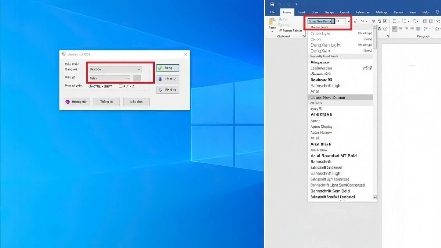441x248 pixels.
Task: Click the Increase Indent icon
Action: click(431, 21)
